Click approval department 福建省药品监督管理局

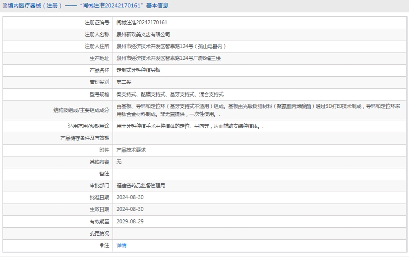point(141,186)
